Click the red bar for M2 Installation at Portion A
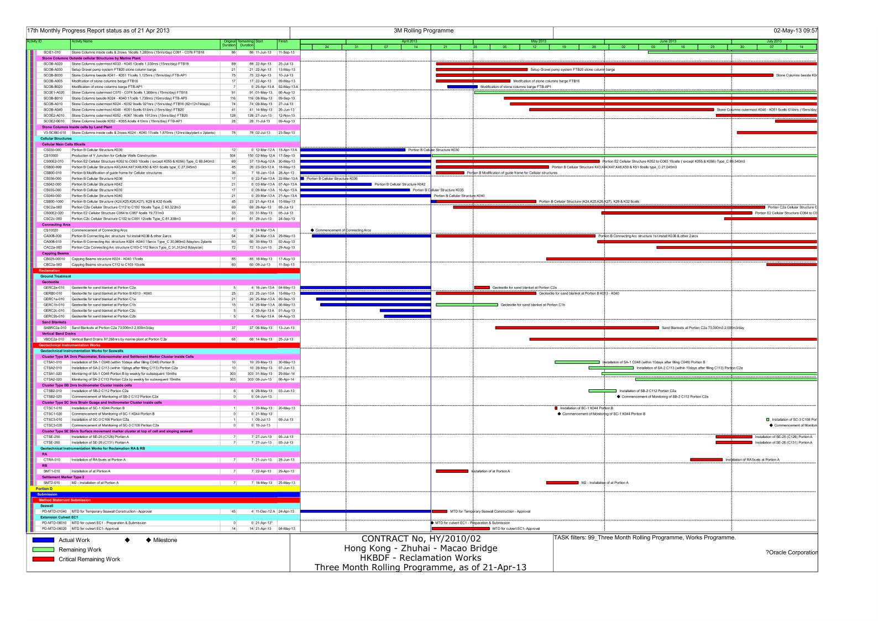The width and height of the screenshot is (878, 621). pyautogui.click(x=562, y=483)
